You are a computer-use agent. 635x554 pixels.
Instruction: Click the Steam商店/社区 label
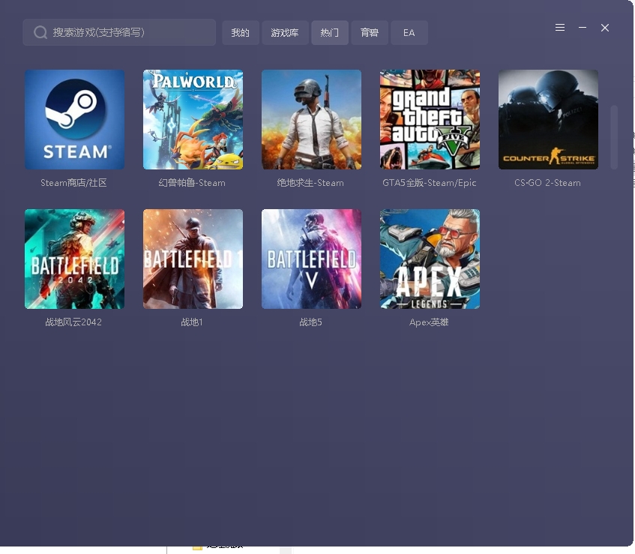[73, 183]
